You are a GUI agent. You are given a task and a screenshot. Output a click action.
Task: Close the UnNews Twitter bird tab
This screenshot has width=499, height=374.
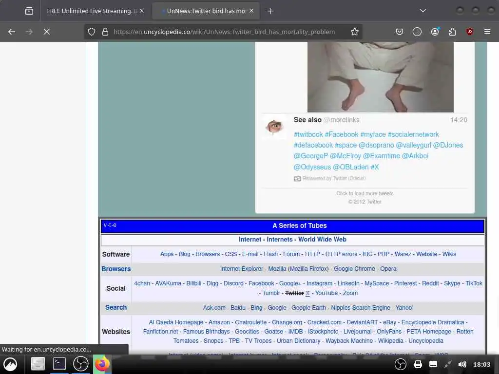(251, 11)
